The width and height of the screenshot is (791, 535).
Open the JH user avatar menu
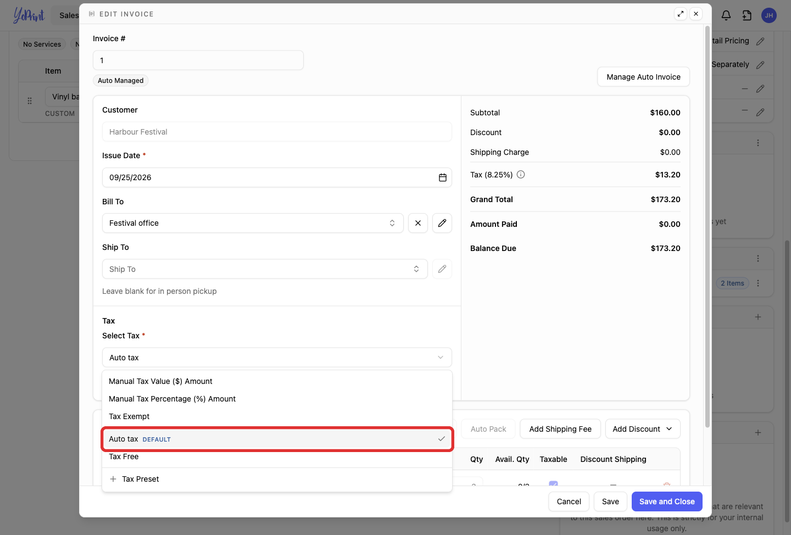pyautogui.click(x=769, y=15)
